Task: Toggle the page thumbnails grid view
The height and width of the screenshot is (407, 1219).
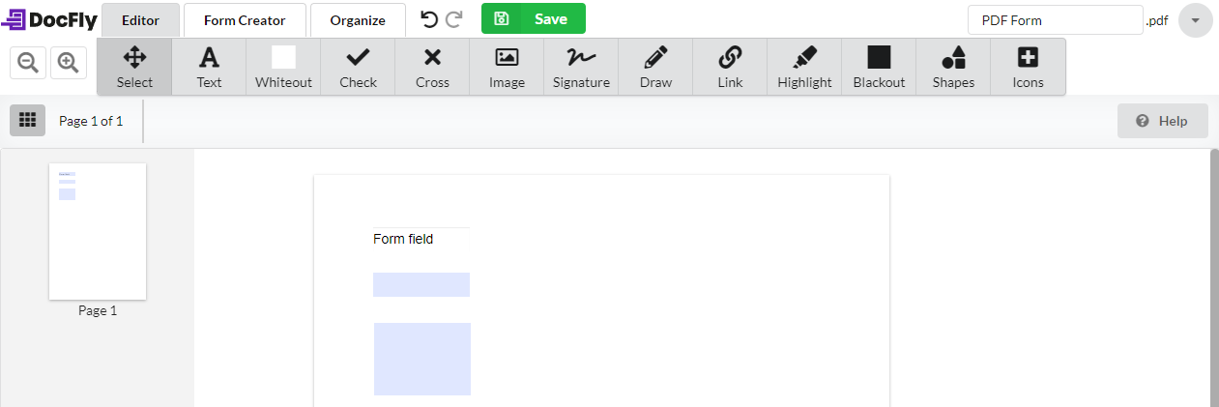Action: coord(27,120)
